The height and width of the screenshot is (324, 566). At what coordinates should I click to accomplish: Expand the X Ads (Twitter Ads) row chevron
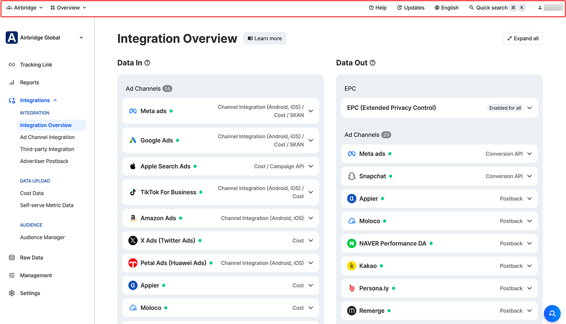(x=311, y=240)
